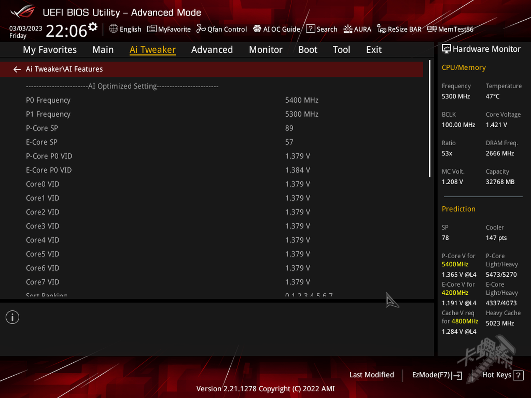The width and height of the screenshot is (531, 398).
Task: Select the Core2 VID row
Action: point(212,212)
